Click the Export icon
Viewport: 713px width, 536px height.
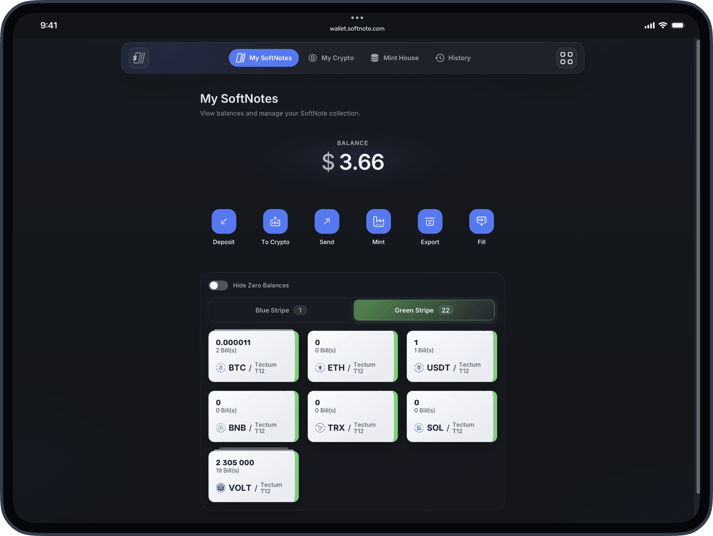[430, 221]
